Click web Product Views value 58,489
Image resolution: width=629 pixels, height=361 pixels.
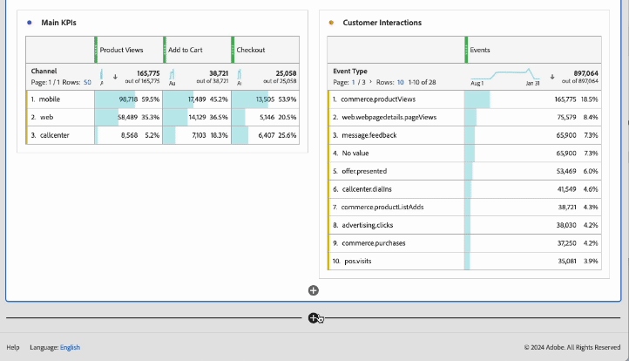(127, 117)
